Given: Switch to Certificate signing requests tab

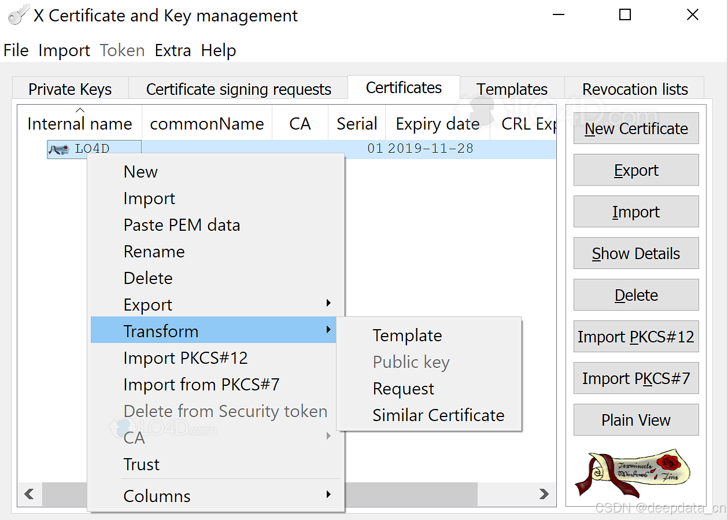Looking at the screenshot, I should tap(238, 89).
